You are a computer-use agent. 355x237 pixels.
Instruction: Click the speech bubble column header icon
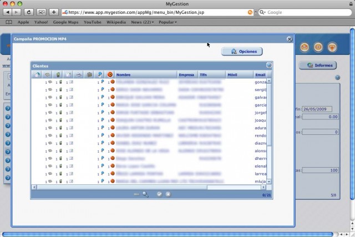(x=47, y=74)
